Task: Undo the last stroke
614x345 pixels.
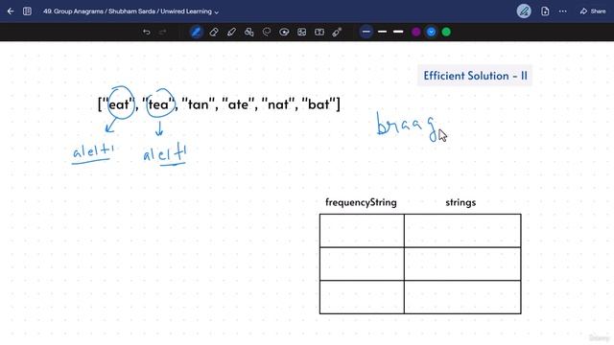Action: pos(147,32)
